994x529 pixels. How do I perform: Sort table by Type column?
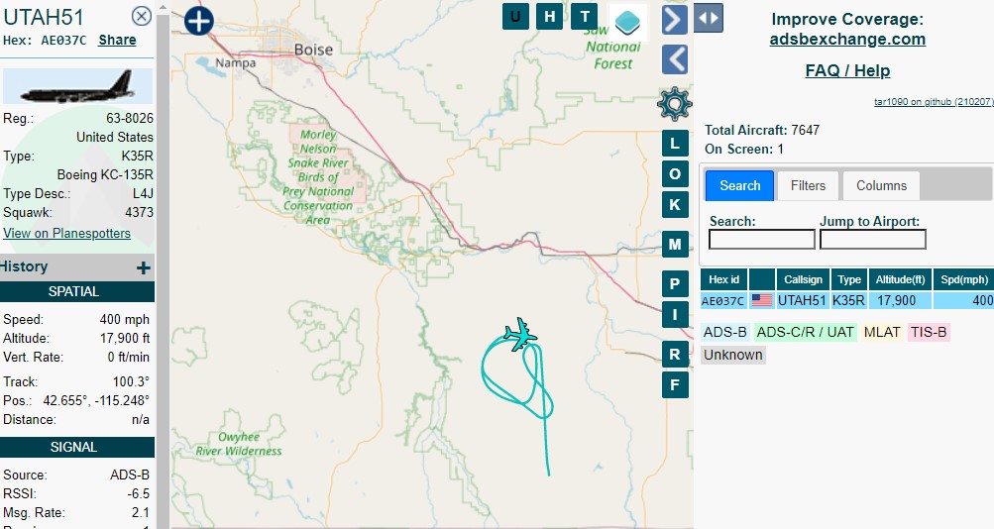point(849,279)
